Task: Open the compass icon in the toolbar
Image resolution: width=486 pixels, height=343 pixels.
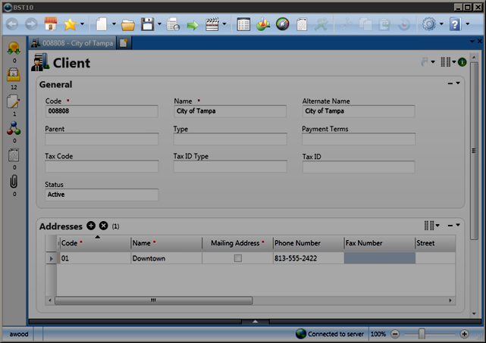Action: pos(282,24)
